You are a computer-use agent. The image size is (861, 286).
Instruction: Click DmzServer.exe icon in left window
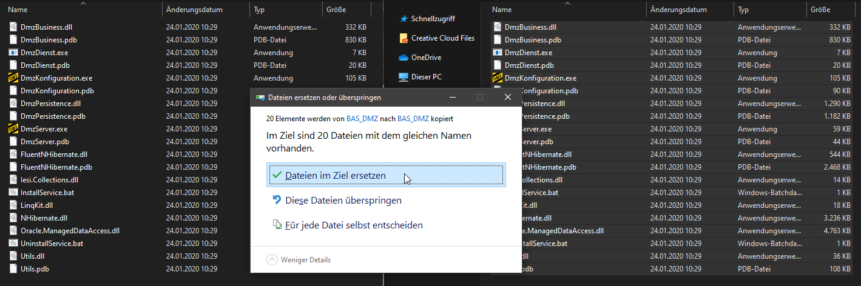click(x=13, y=129)
